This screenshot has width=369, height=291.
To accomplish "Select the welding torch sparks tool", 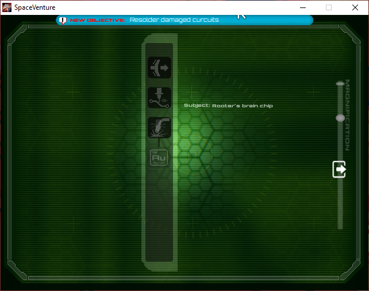I will pos(159,127).
